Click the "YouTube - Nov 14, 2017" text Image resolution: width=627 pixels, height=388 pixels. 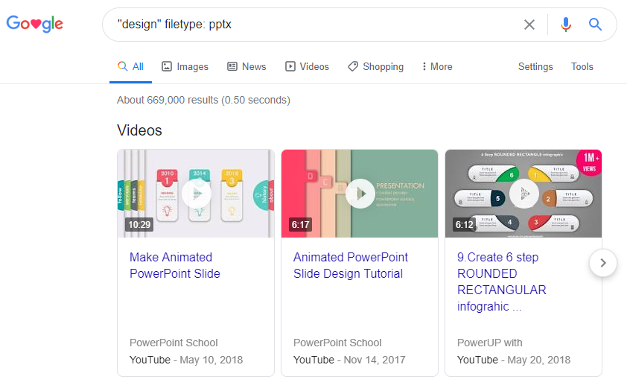(x=349, y=360)
